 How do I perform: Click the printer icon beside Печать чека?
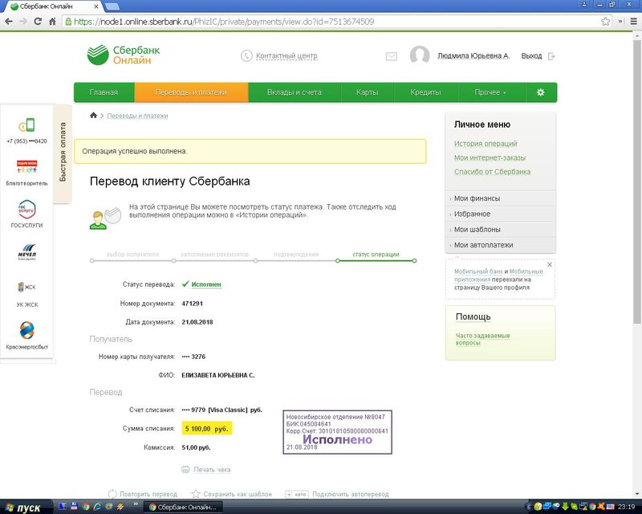pos(185,469)
